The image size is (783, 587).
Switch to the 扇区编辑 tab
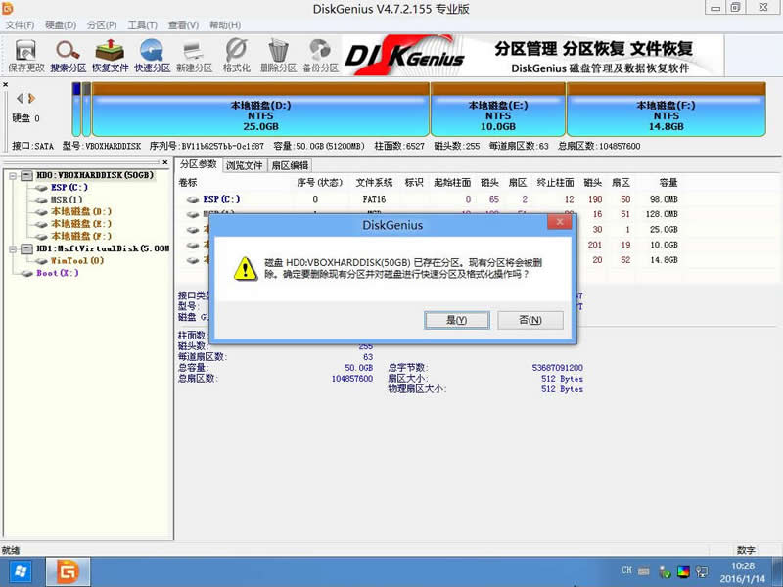(289, 165)
